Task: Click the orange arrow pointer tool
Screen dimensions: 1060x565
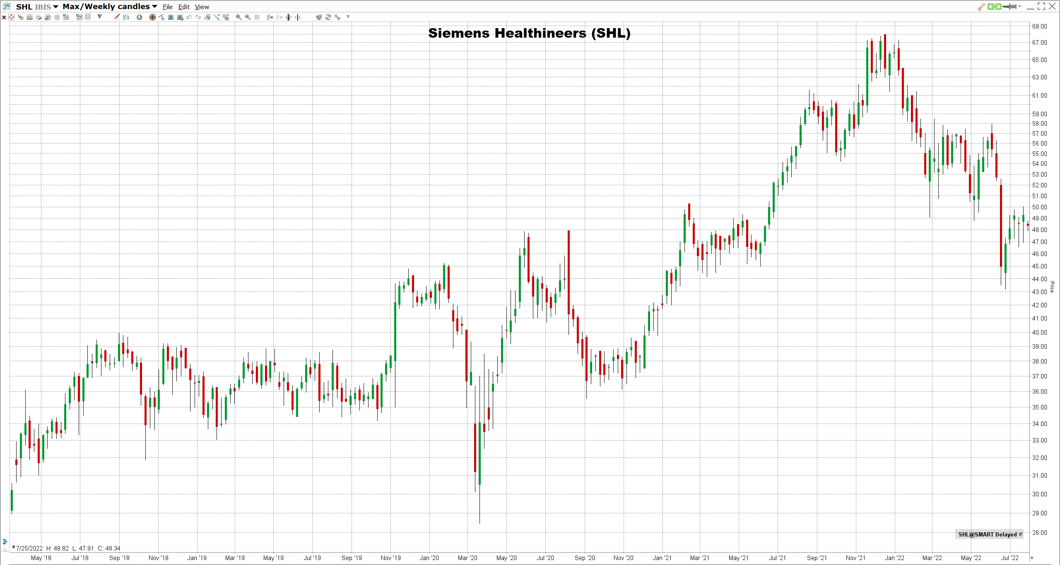Action: (20, 17)
